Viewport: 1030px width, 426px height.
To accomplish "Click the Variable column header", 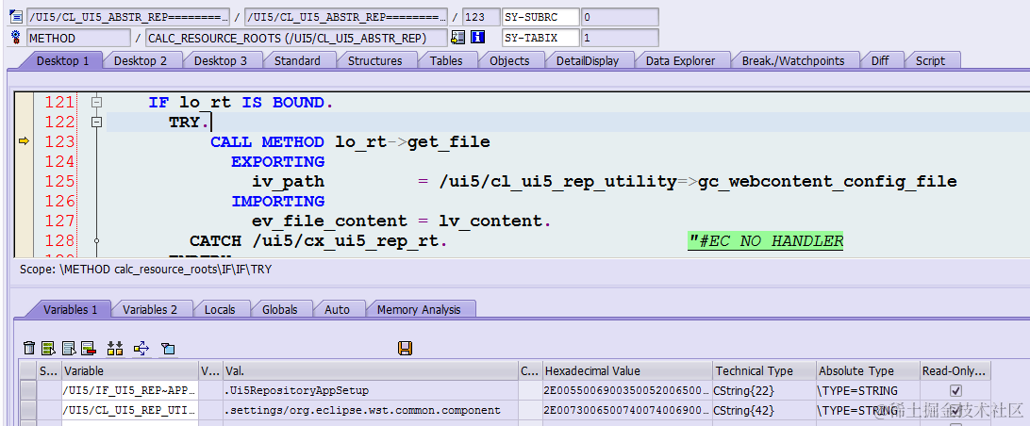I will [x=130, y=370].
